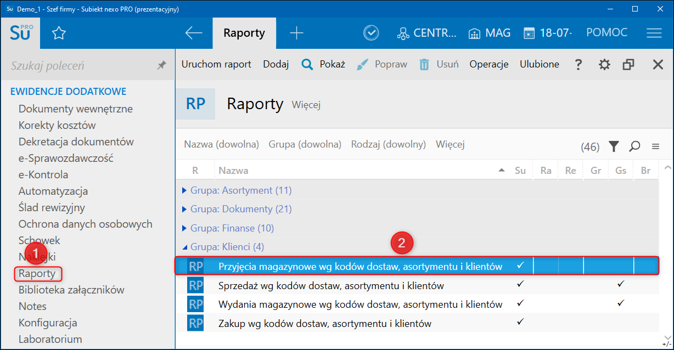Toggle Su checkmark for Przyjęcia magazynowe report
This screenshot has height=350, width=674.
tap(520, 266)
